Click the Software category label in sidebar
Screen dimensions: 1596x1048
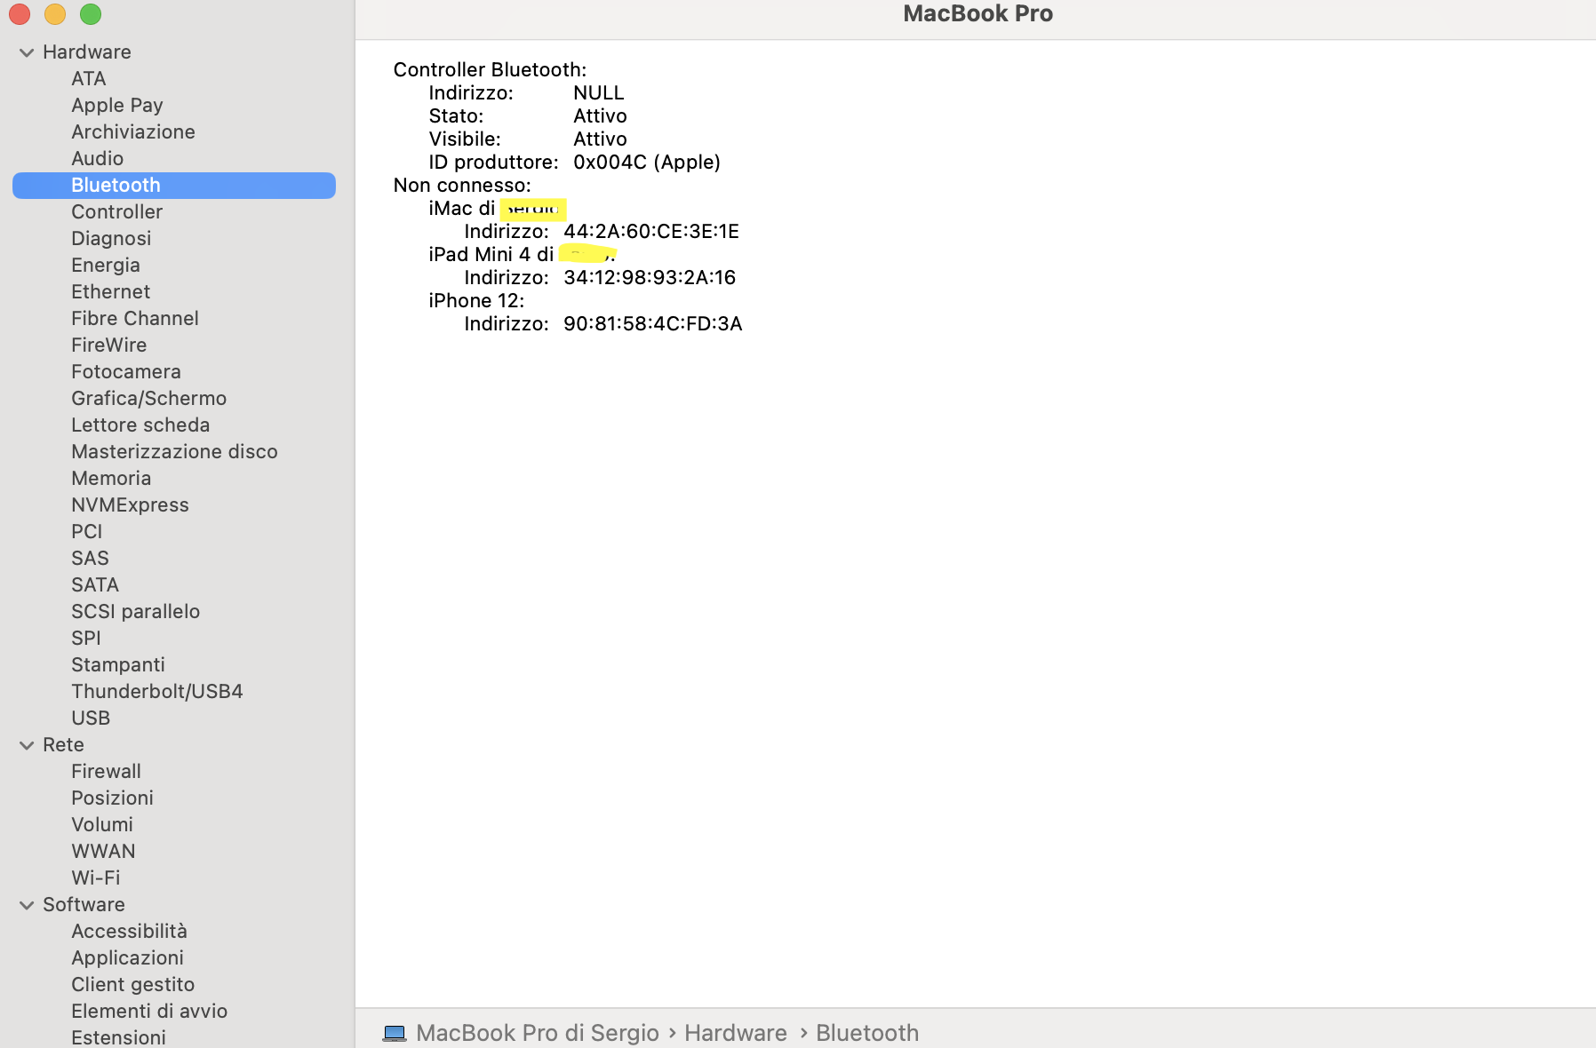pos(84,905)
